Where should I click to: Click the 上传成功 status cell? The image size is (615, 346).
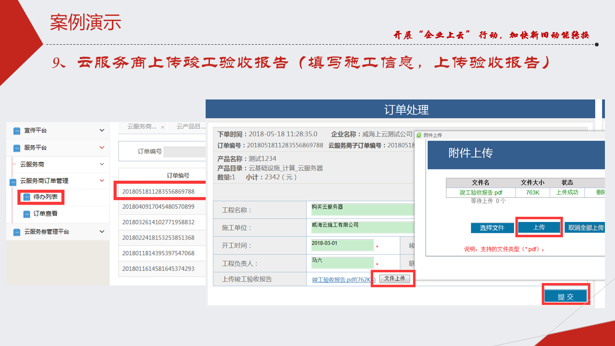567,192
